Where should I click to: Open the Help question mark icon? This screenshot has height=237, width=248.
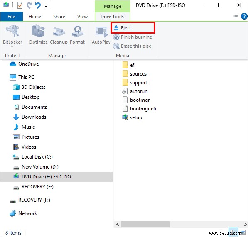click(x=244, y=16)
